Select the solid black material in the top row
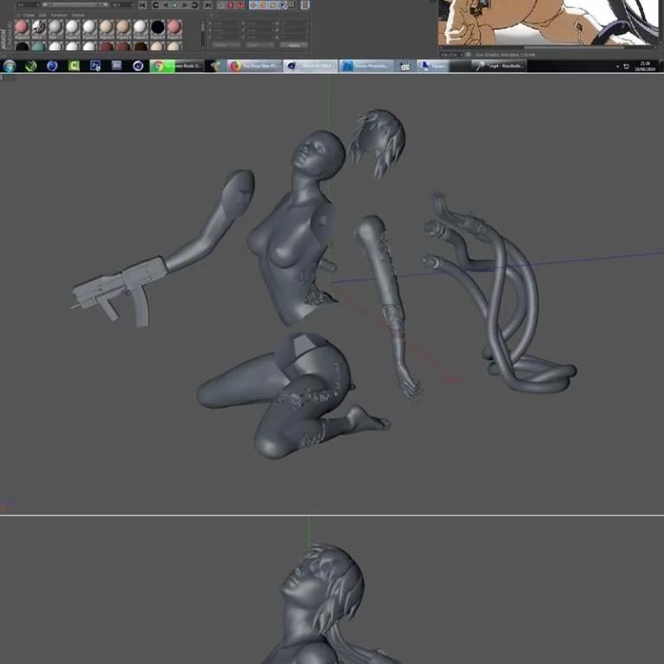Viewport: 664px width, 664px height. pos(157,27)
